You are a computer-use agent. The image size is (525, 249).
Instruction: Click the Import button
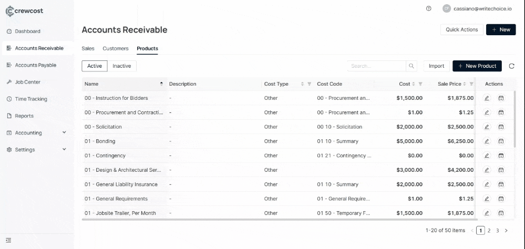coord(436,66)
